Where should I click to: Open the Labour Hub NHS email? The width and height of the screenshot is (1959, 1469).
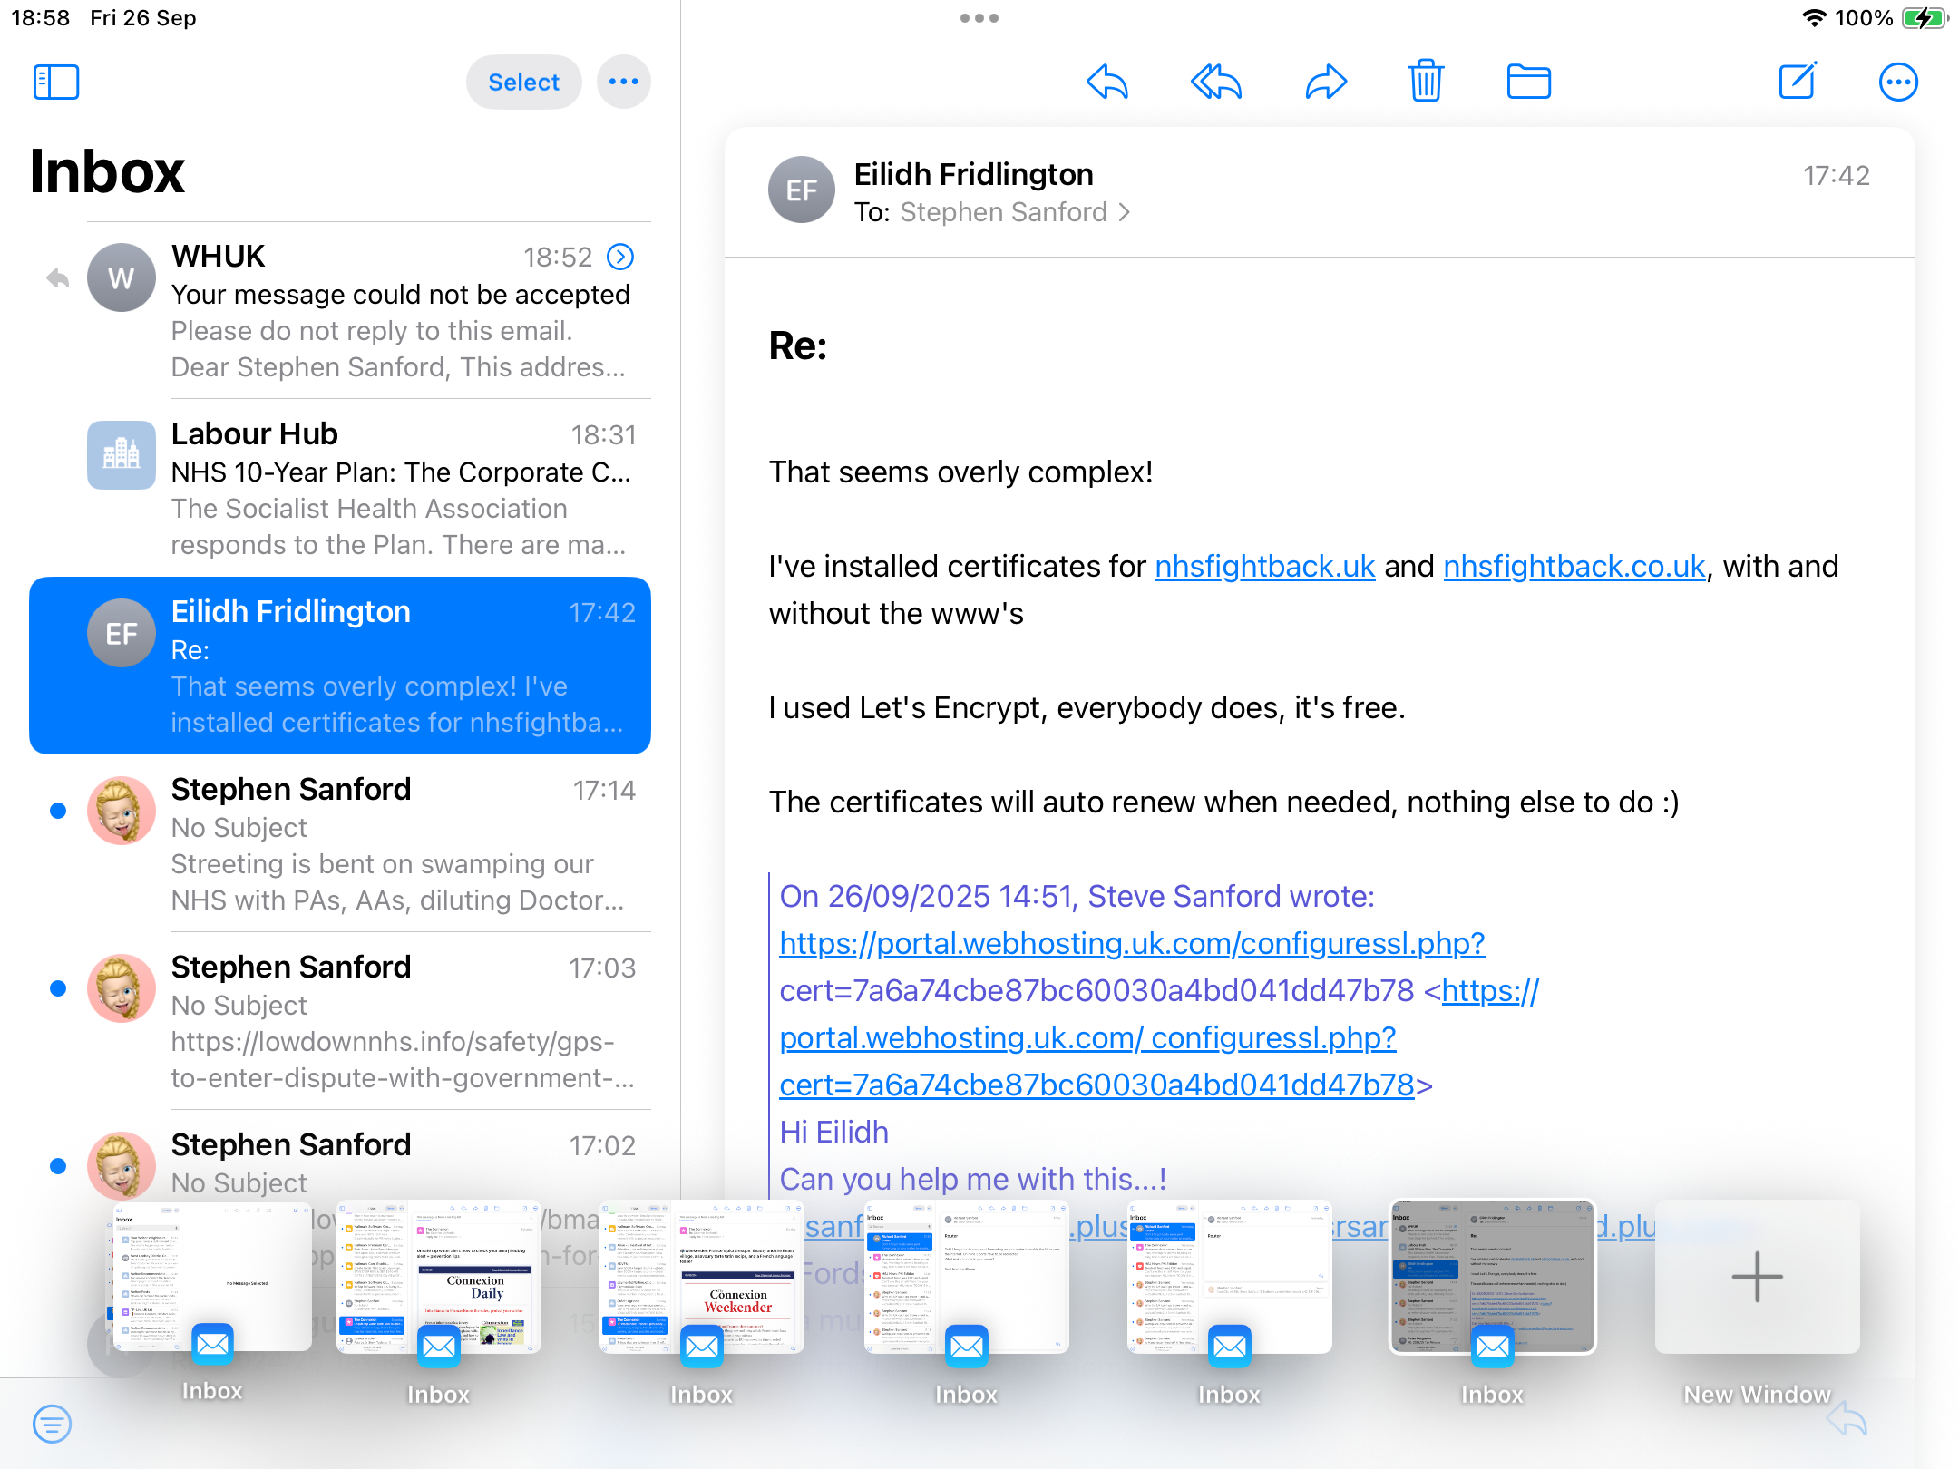403,488
